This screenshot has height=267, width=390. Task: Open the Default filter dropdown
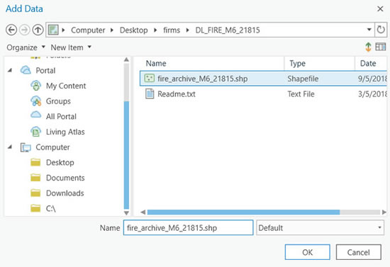point(320,228)
